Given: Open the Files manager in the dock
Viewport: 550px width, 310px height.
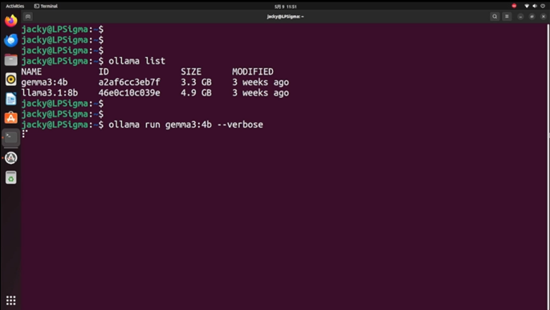Looking at the screenshot, I should tap(11, 60).
